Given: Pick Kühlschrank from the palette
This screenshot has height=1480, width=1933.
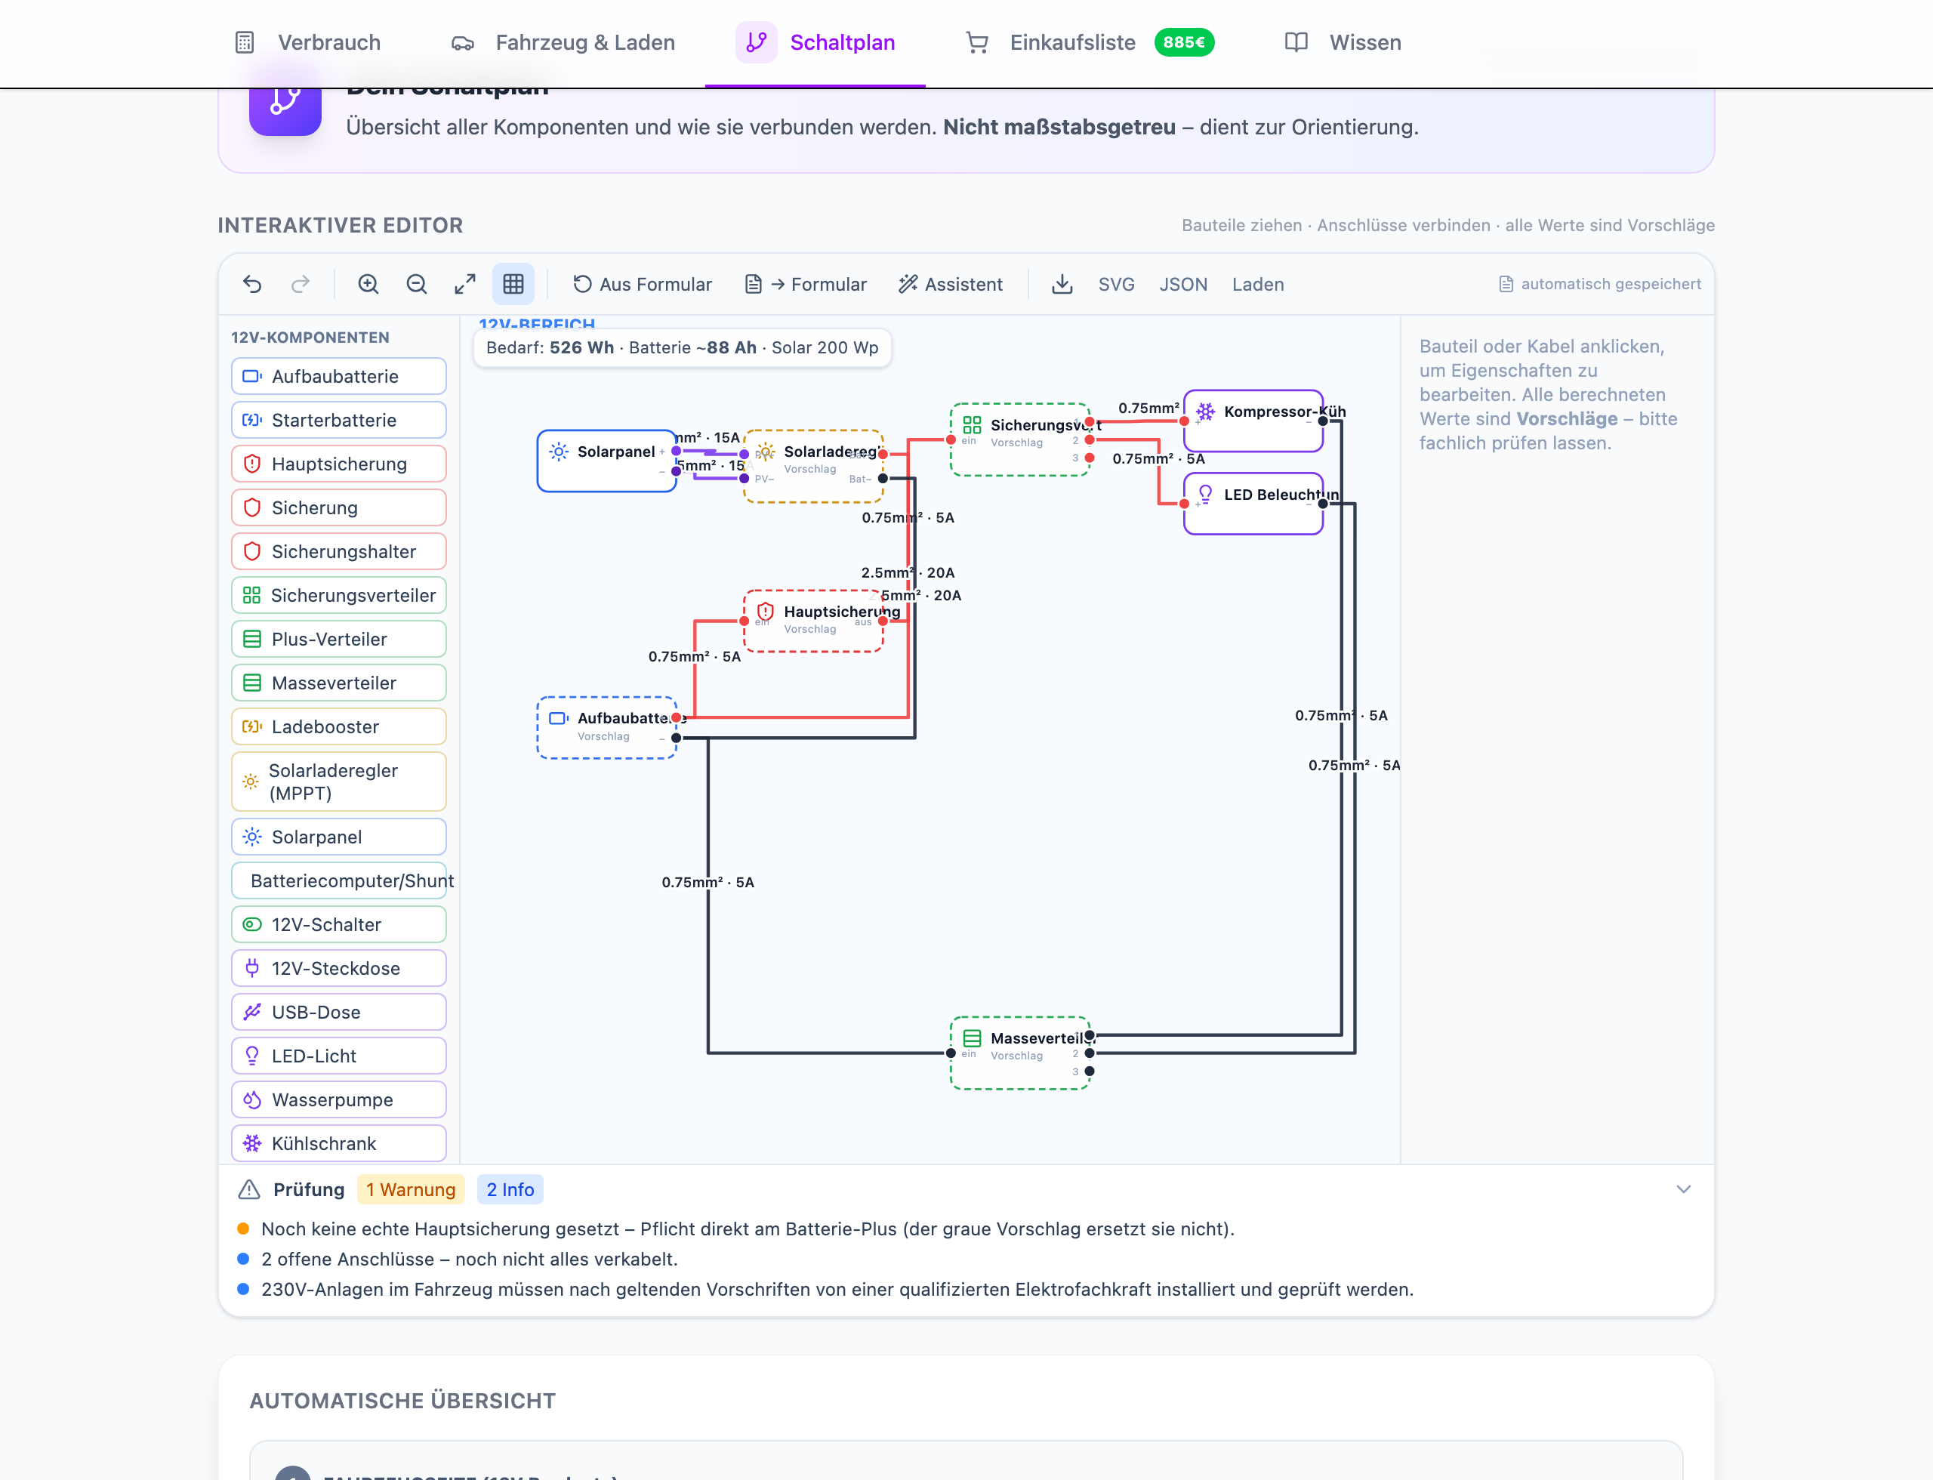Looking at the screenshot, I should 339,1143.
